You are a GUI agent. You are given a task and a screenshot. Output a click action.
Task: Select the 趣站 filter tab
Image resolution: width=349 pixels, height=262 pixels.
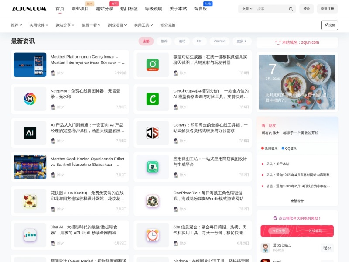coord(182,41)
